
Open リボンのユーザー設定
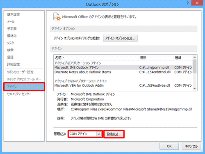[x=20, y=72]
